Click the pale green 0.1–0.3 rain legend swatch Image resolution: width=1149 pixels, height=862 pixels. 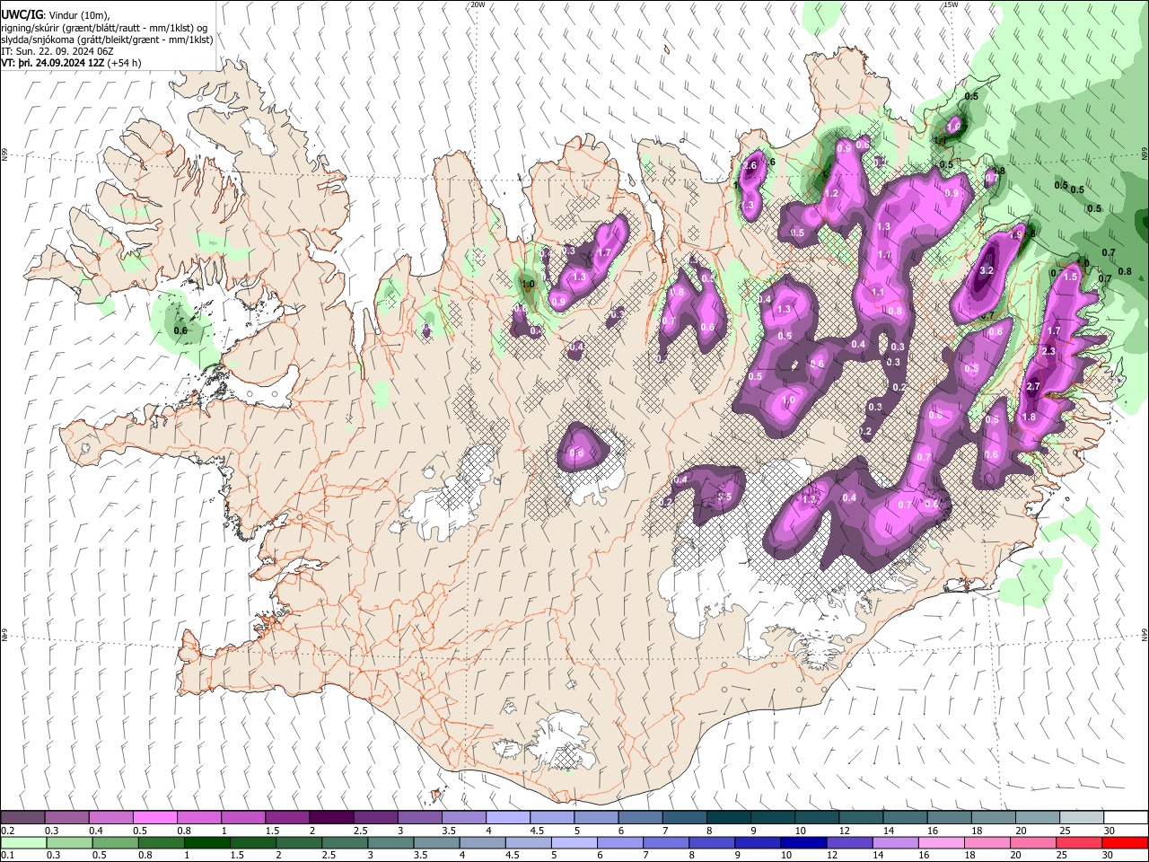(22, 842)
